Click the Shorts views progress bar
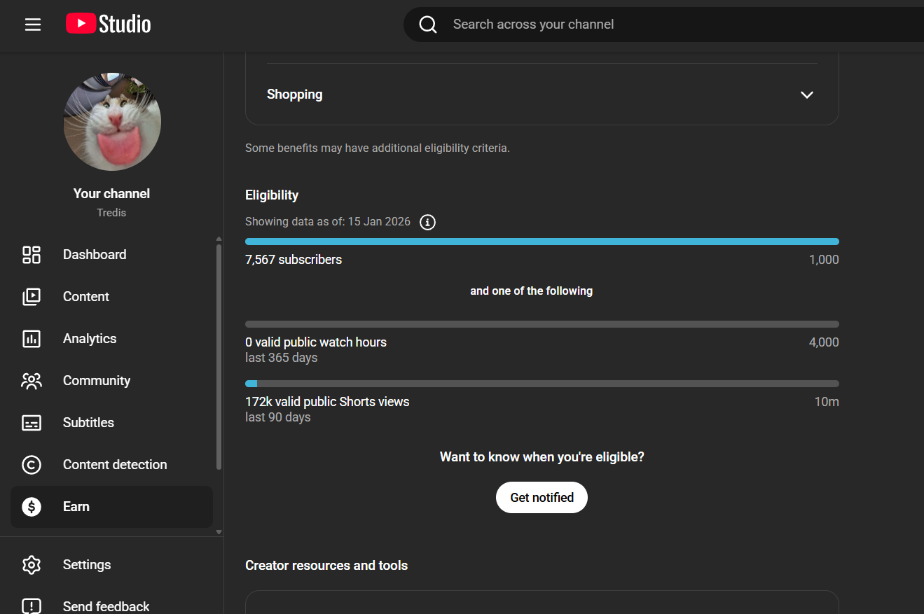924x614 pixels. click(x=542, y=384)
